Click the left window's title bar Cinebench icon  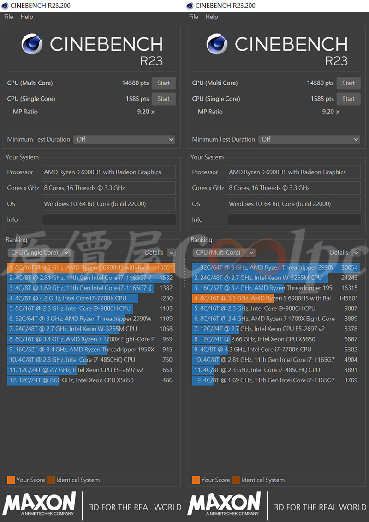coord(5,6)
